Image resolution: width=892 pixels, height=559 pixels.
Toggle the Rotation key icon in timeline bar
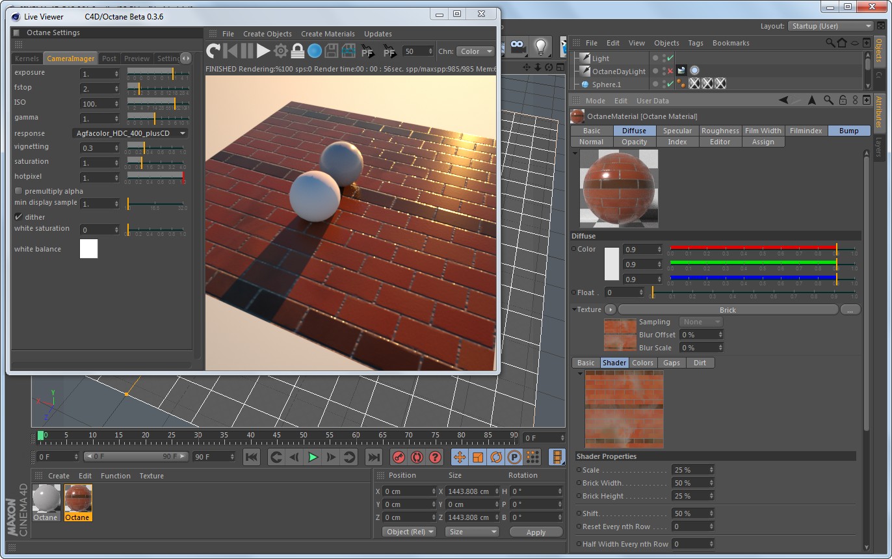[x=496, y=457]
